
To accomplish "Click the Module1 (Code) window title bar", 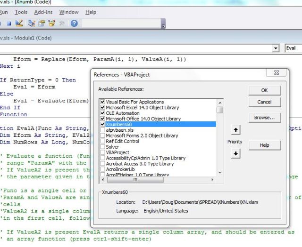I will 151,38.
